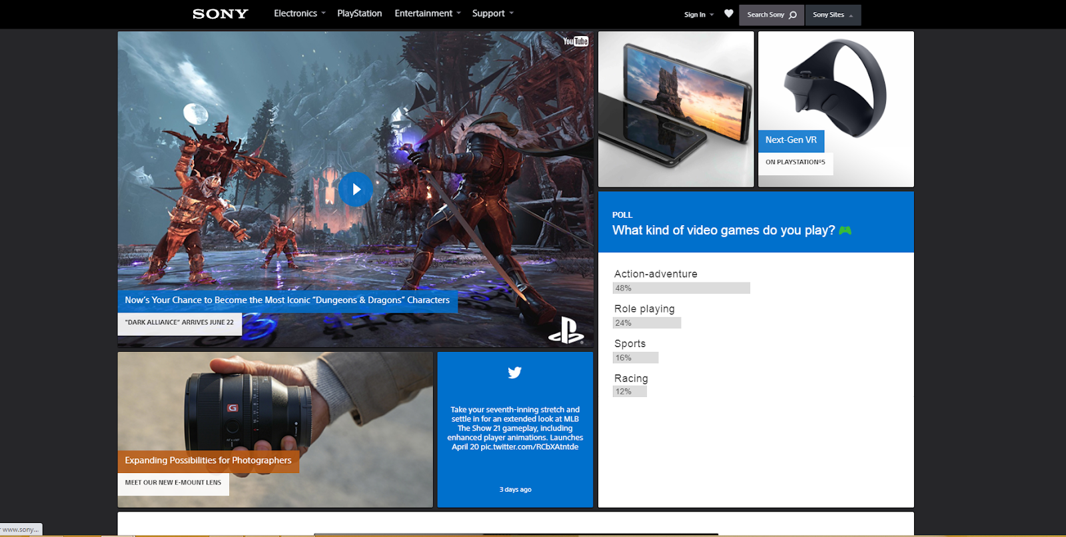Expand the Entertainment menu

[x=428, y=13]
